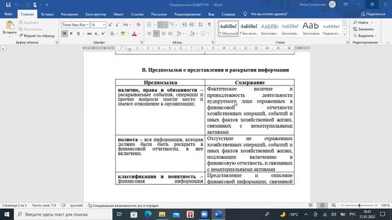The image size is (392, 220).
Task: Toggle the numbered list button
Action: click(x=161, y=24)
